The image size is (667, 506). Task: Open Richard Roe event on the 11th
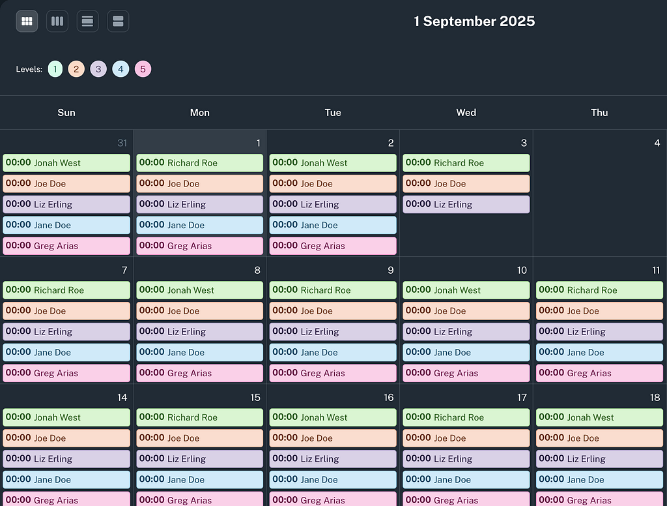(x=599, y=290)
